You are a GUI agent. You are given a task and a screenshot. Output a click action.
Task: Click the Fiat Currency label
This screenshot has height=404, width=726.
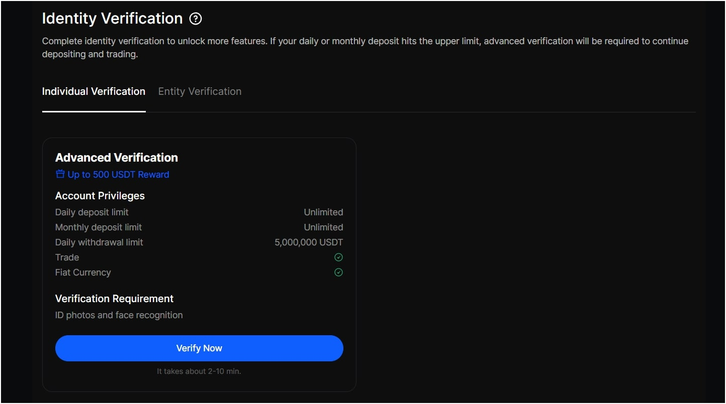(83, 273)
